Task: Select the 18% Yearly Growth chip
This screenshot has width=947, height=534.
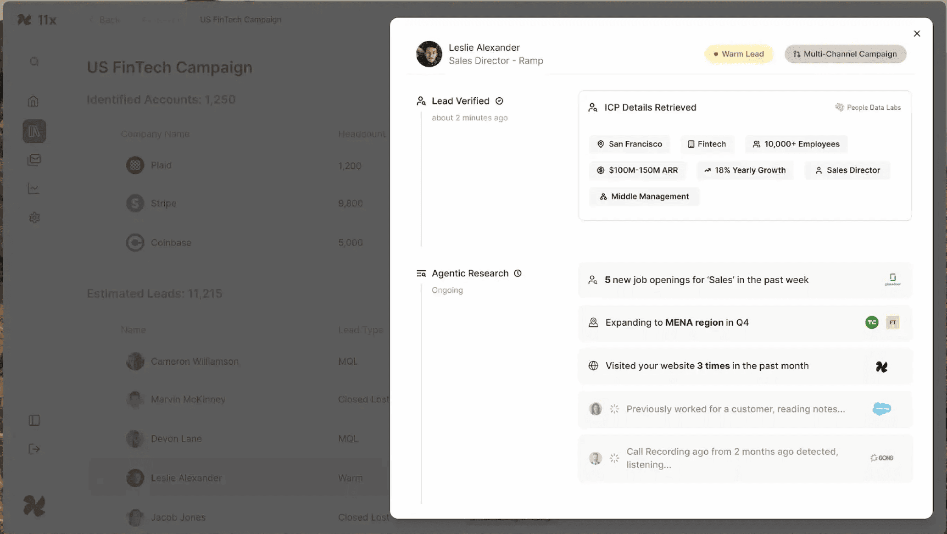Action: pos(745,170)
